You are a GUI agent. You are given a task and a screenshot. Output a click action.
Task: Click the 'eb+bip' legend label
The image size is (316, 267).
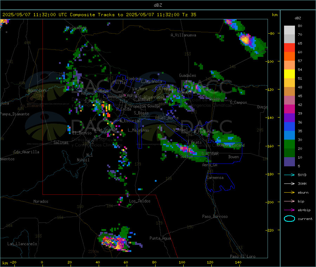(x=304, y=210)
